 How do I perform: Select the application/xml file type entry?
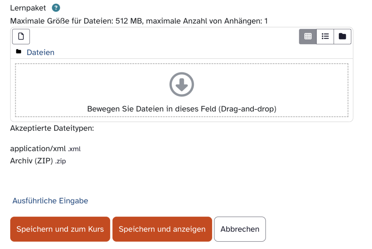(45, 149)
